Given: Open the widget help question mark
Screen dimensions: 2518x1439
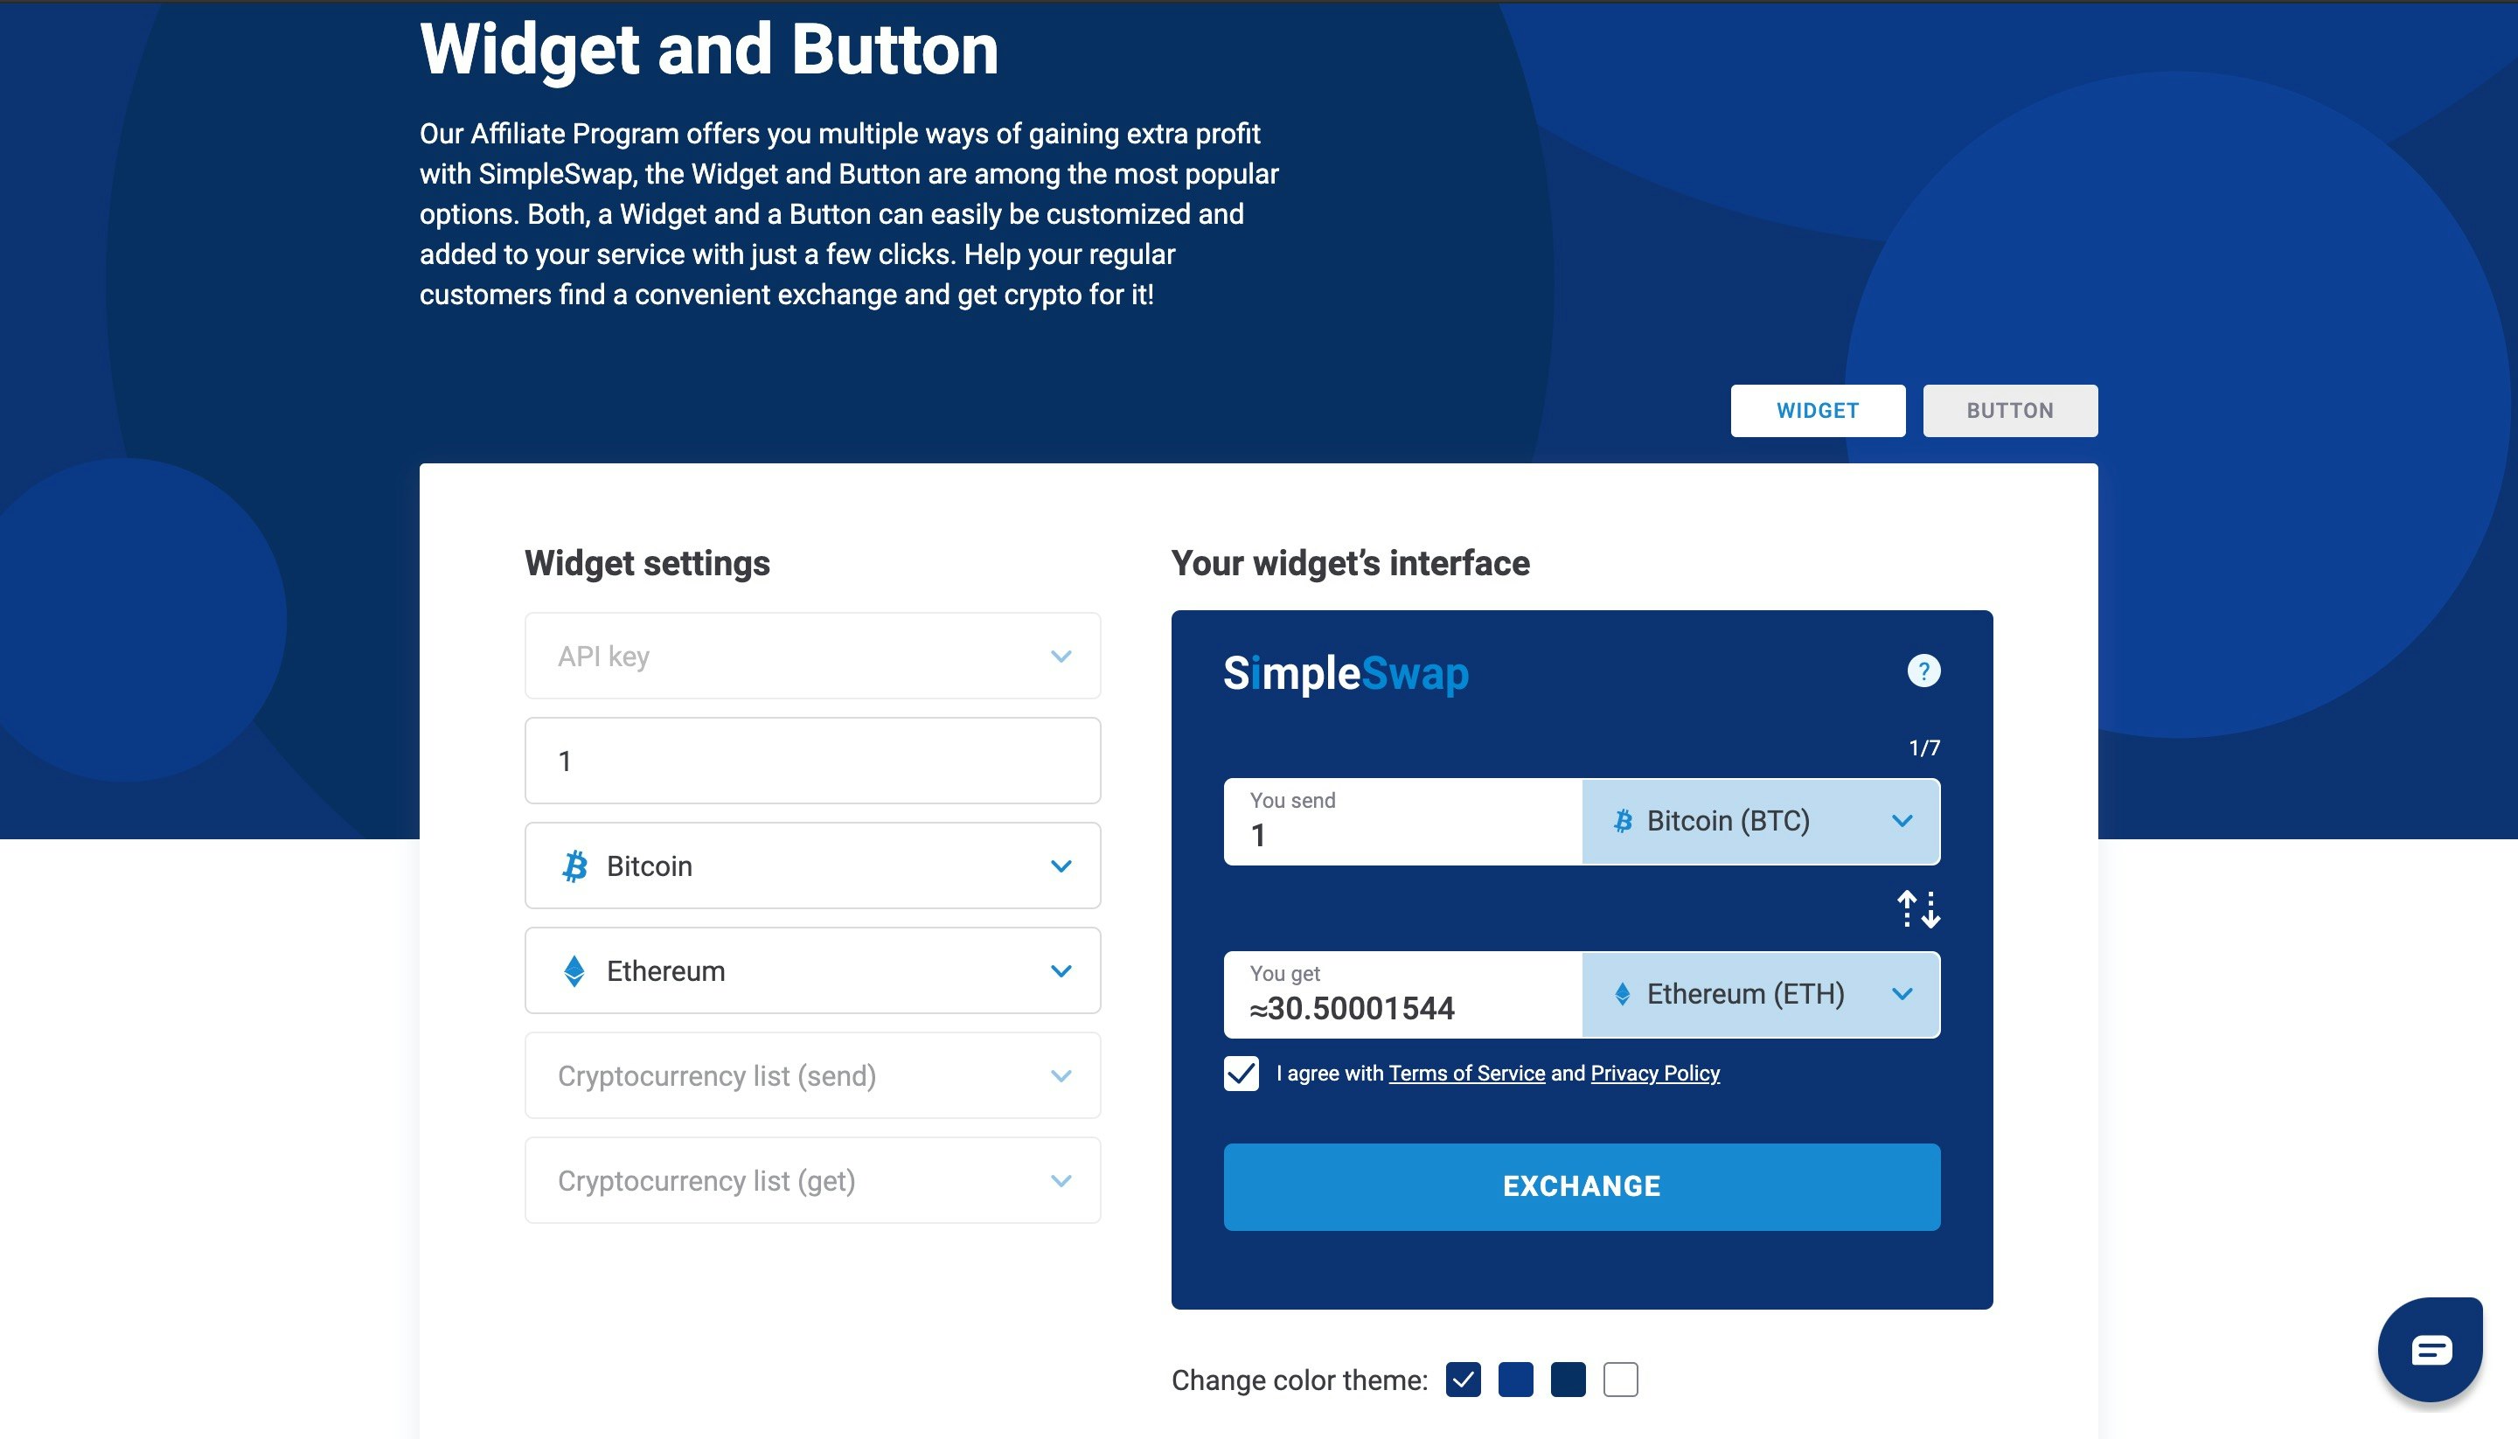Looking at the screenshot, I should (1923, 671).
